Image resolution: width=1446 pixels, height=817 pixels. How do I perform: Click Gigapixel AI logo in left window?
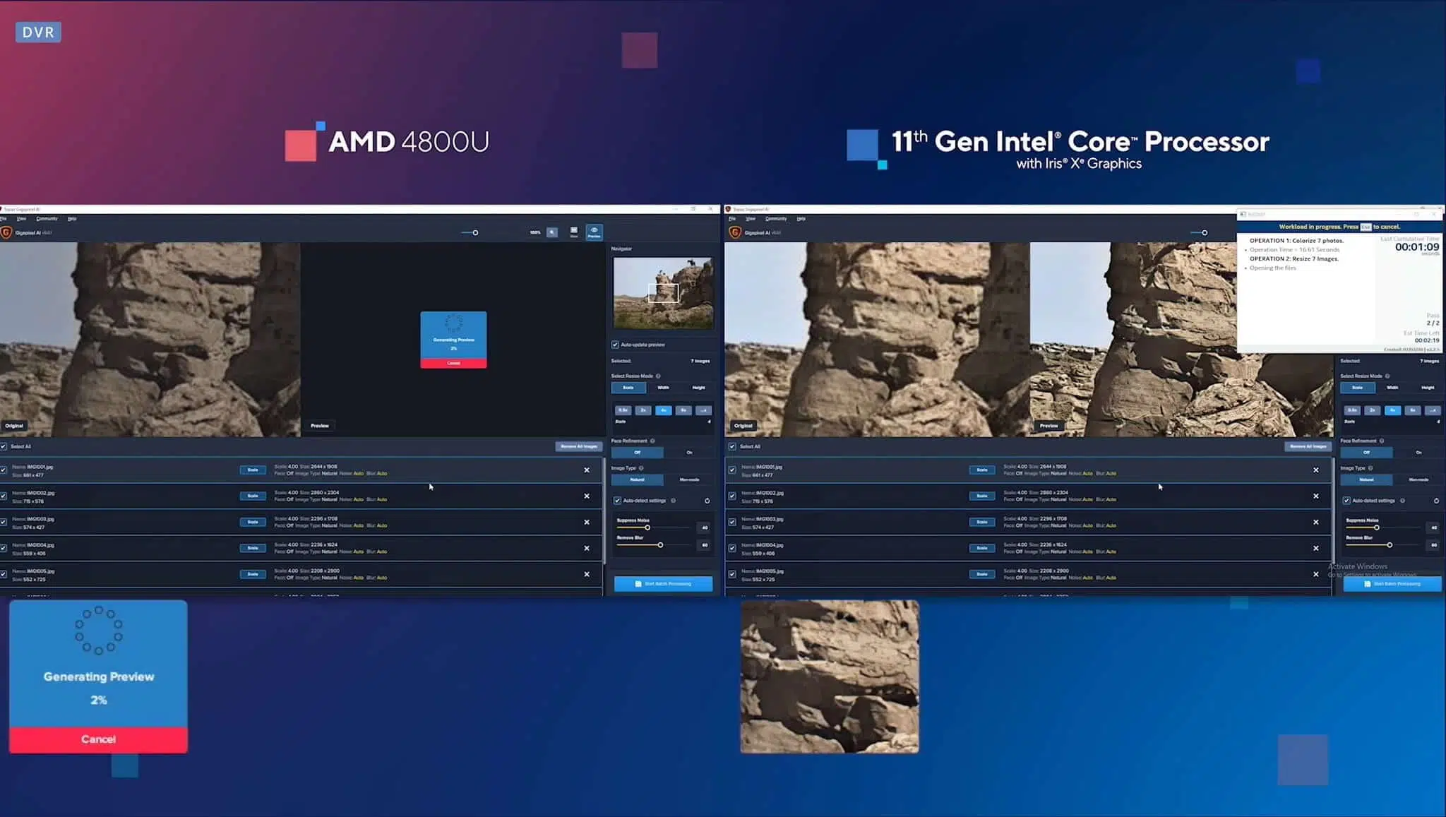tap(6, 232)
